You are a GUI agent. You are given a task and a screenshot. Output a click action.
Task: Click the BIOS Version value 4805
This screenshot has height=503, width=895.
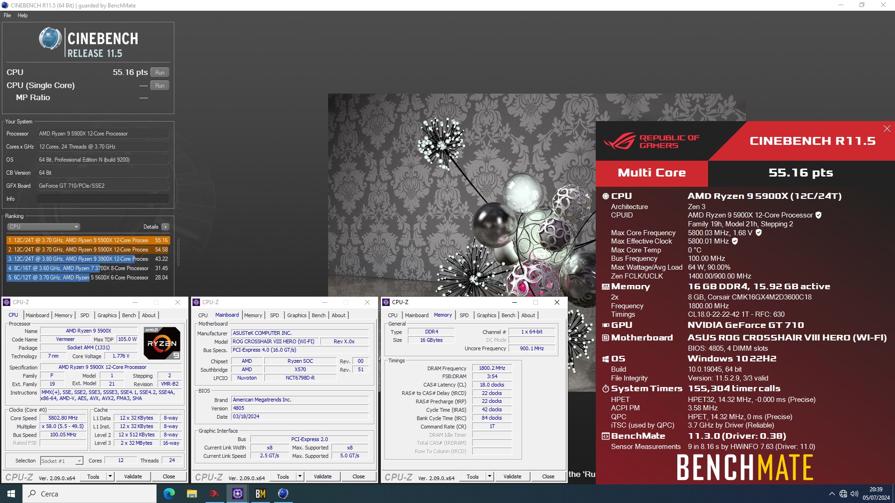[x=301, y=408]
